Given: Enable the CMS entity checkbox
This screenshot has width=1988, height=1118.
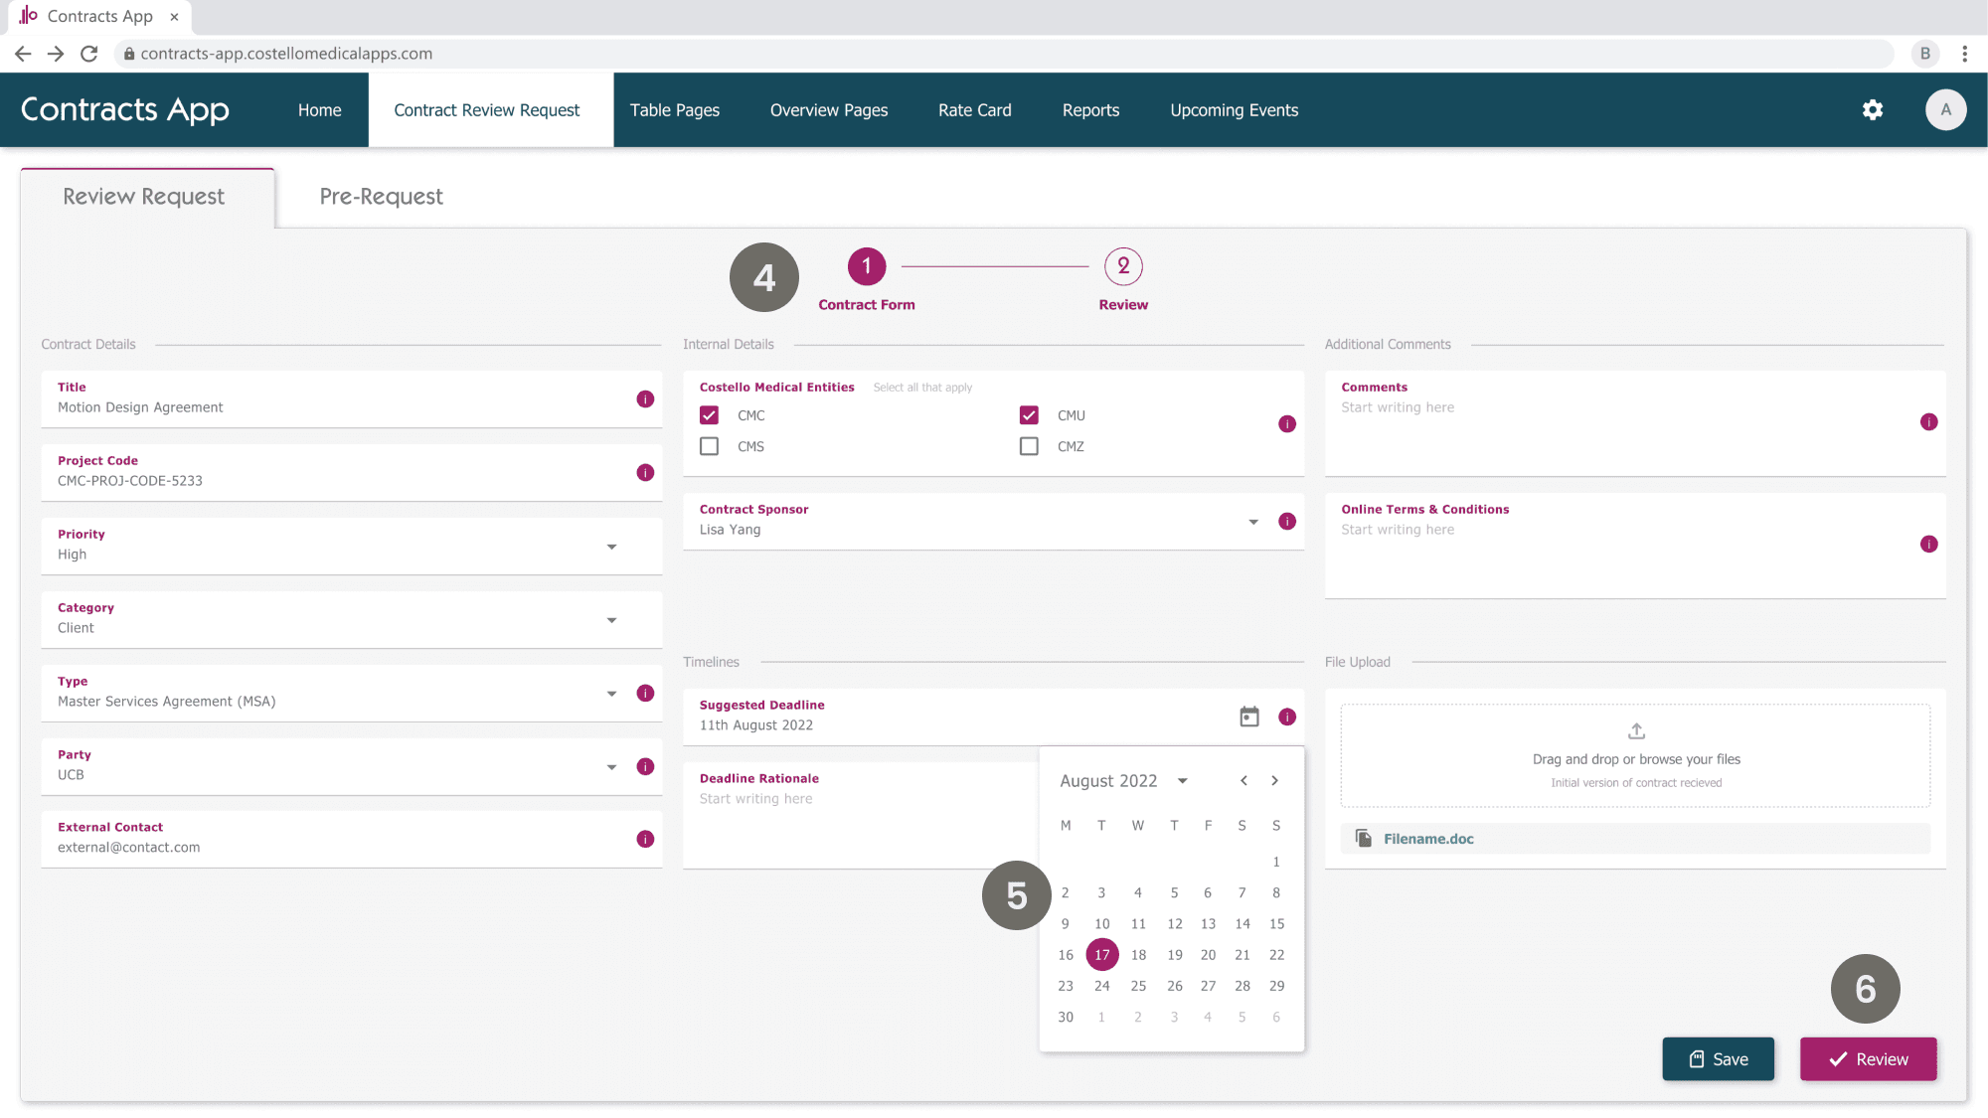Looking at the screenshot, I should [x=709, y=446].
